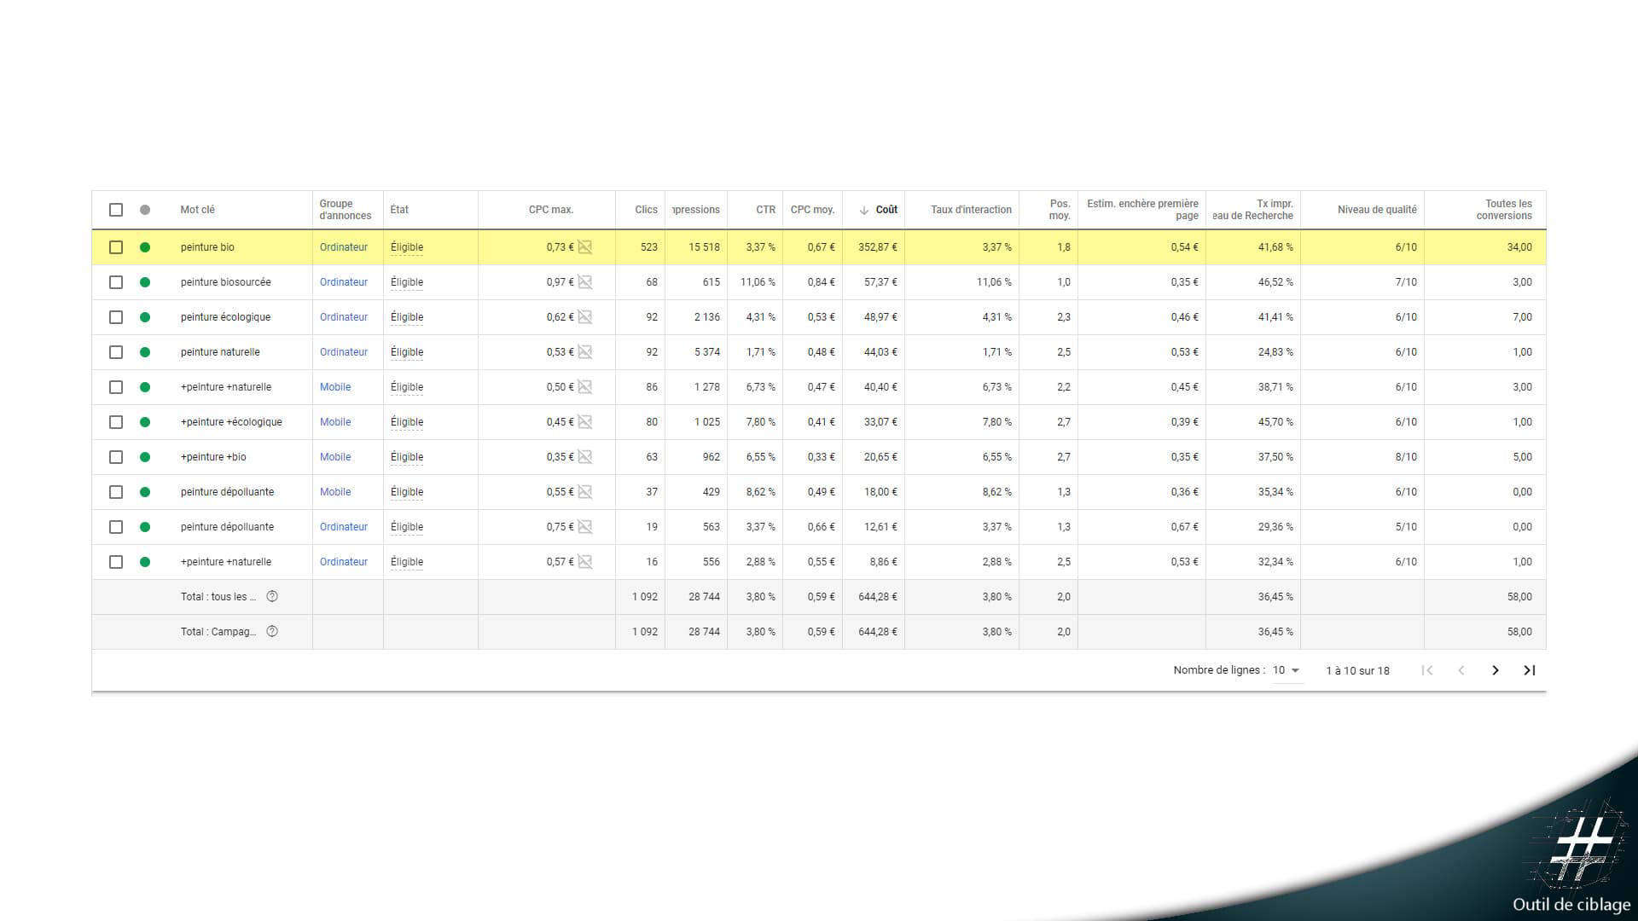Open Éligible status of peinture naturelle row
This screenshot has height=921, width=1638.
point(407,352)
